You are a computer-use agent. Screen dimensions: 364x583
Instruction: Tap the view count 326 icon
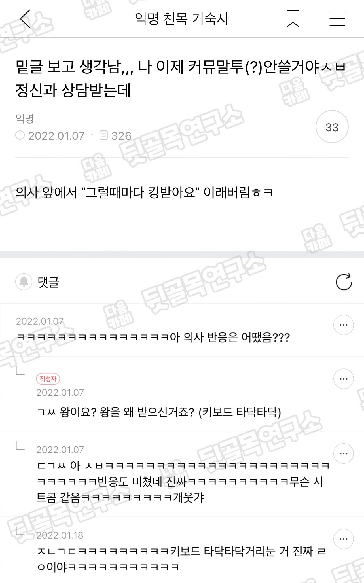tap(104, 135)
